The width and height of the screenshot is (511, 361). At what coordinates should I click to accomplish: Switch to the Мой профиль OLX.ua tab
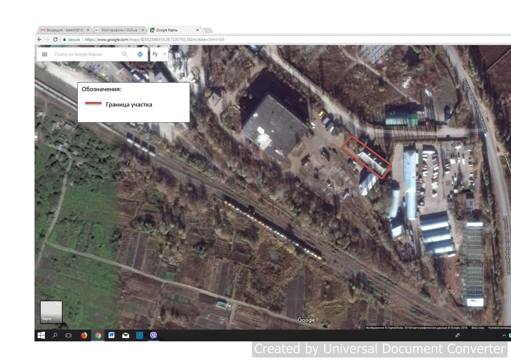(119, 30)
